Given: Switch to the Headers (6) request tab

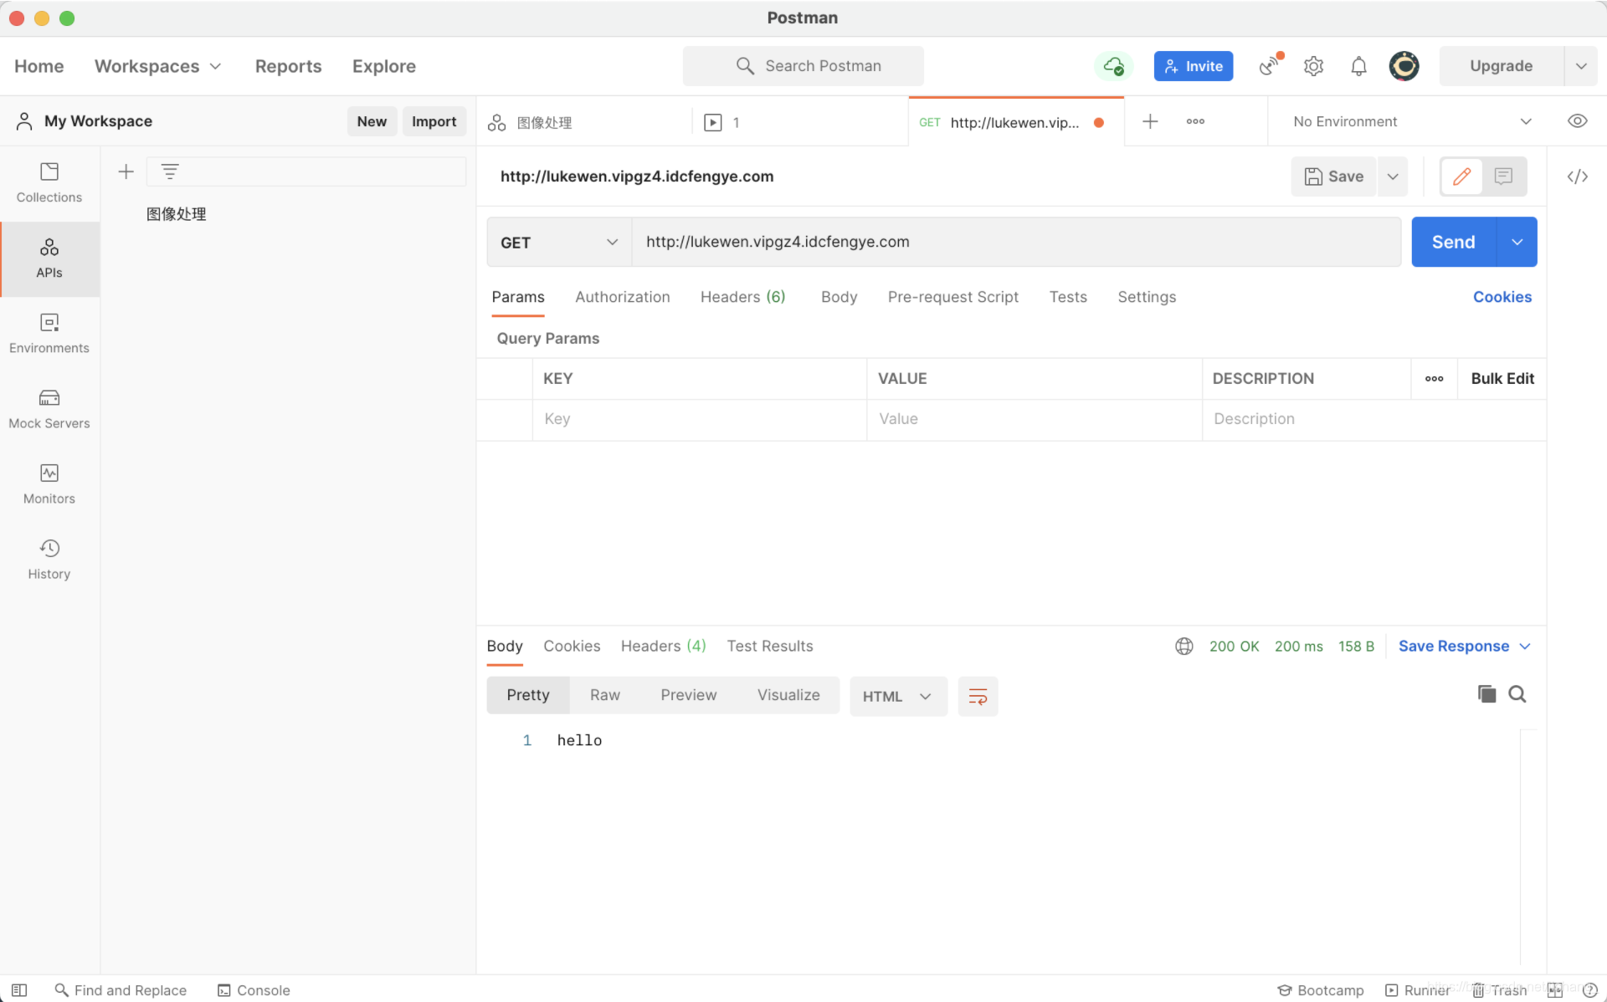Looking at the screenshot, I should pyautogui.click(x=742, y=297).
